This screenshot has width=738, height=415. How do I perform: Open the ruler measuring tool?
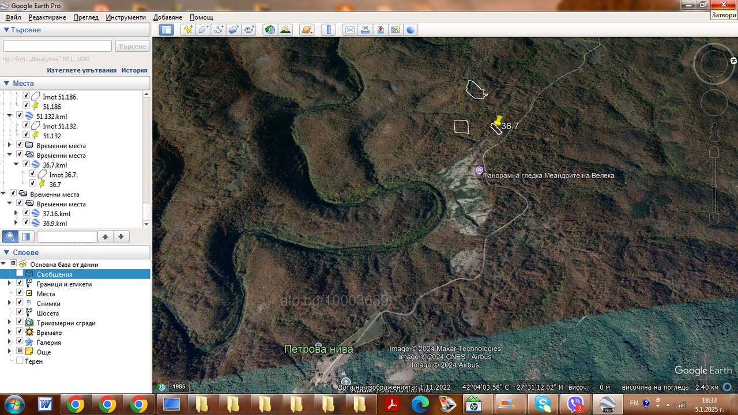click(x=328, y=30)
